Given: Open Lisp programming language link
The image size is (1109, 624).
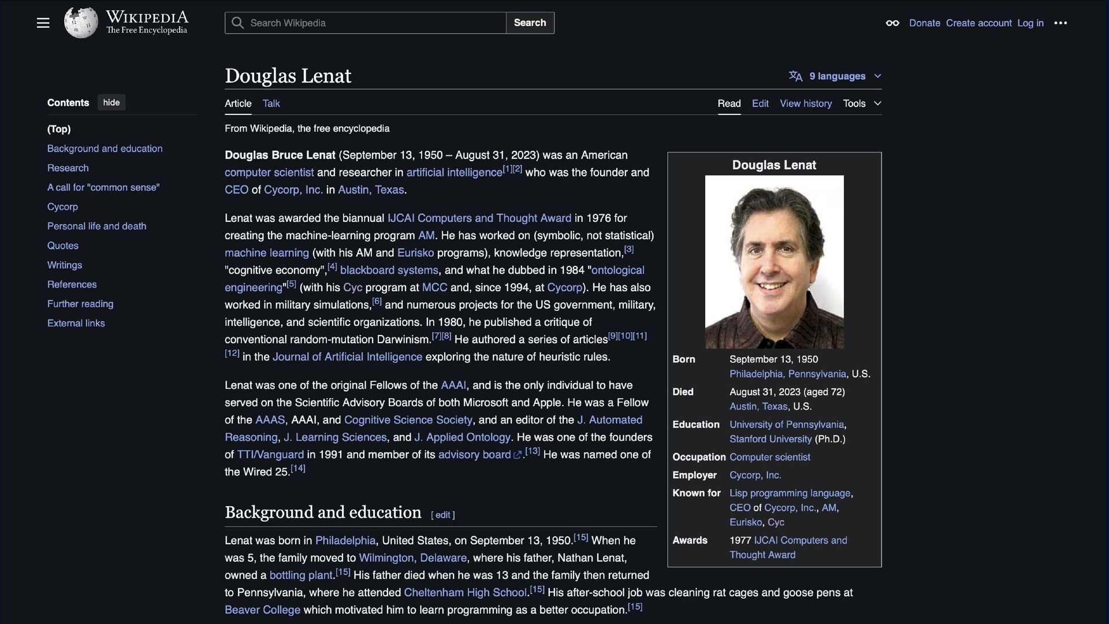Looking at the screenshot, I should (x=790, y=493).
